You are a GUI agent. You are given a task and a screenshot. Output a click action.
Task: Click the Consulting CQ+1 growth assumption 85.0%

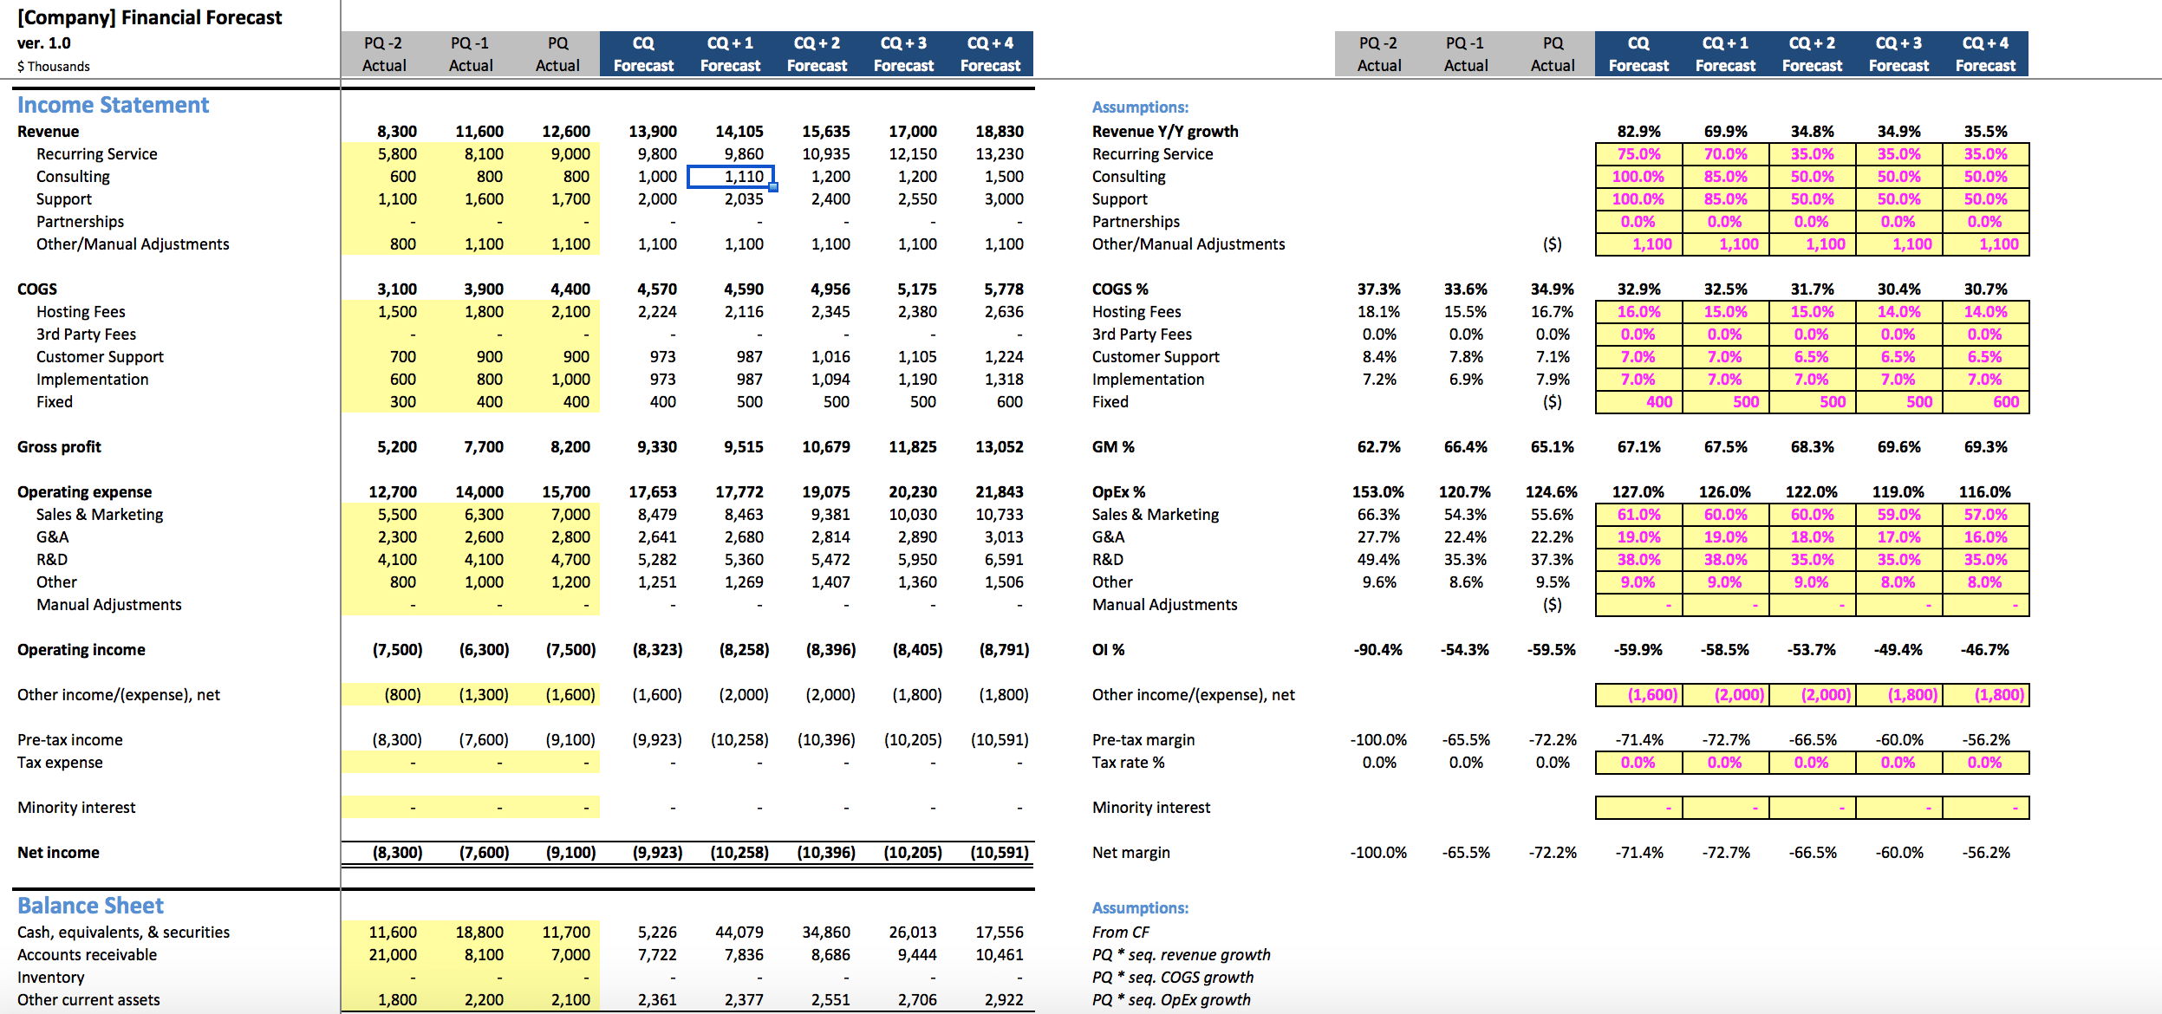click(x=1725, y=177)
